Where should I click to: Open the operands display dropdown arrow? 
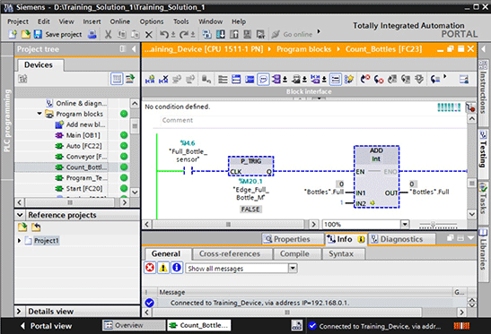pos(285,80)
